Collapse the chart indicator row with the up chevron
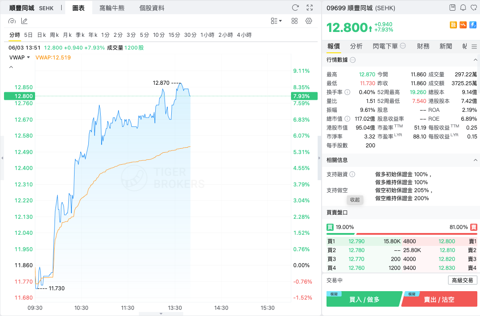This screenshot has width=480, height=316. (x=11, y=67)
